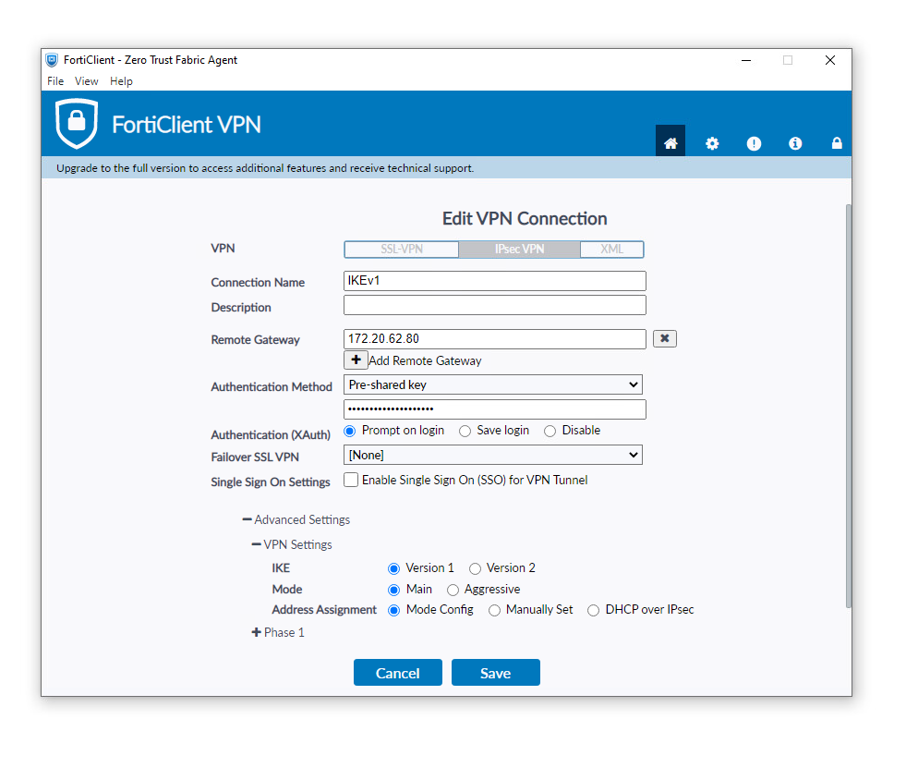
Task: Switch to XML tab
Action: point(611,250)
